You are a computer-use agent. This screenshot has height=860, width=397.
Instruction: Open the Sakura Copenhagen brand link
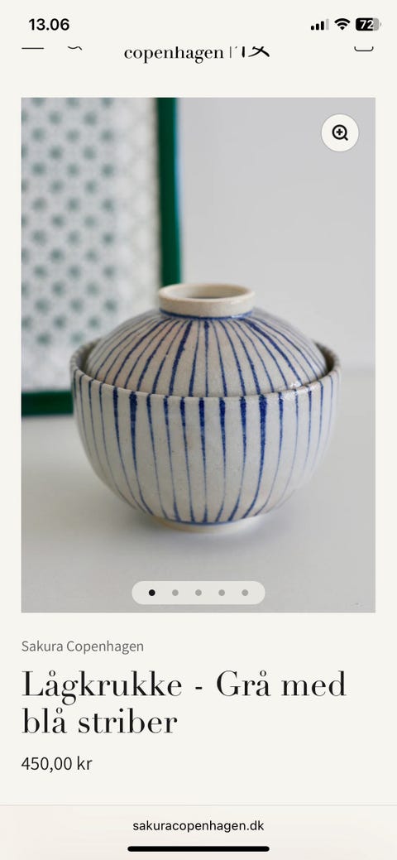tap(82, 646)
